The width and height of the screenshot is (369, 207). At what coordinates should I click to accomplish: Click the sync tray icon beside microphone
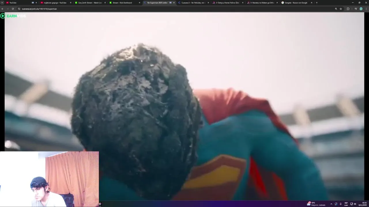[336, 204]
